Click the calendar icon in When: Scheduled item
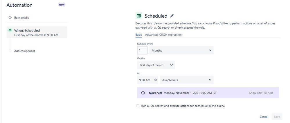The width and height of the screenshot is (290, 123). click(10, 30)
